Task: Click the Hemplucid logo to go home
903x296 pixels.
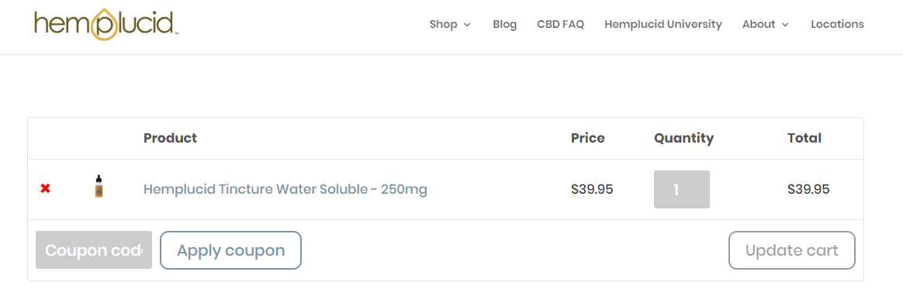Action: click(106, 24)
